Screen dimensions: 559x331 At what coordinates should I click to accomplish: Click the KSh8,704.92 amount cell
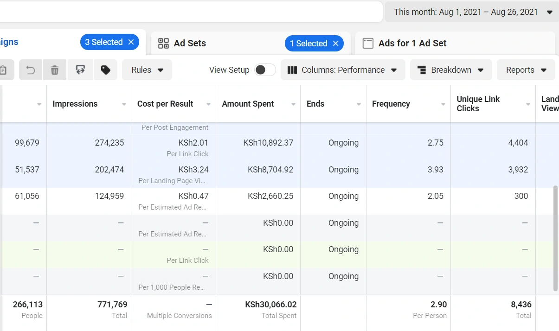coord(271,170)
